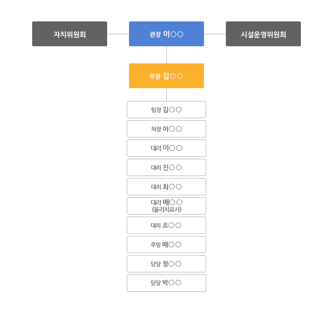Select the 대리 배○○ staff box
This screenshot has height=313, width=333.
(x=166, y=202)
